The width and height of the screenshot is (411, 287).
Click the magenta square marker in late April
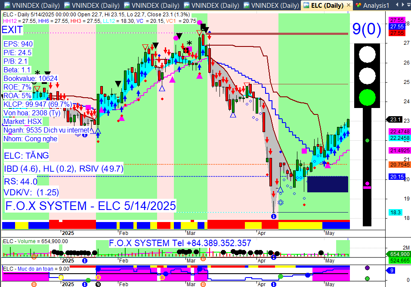[x=304, y=151]
